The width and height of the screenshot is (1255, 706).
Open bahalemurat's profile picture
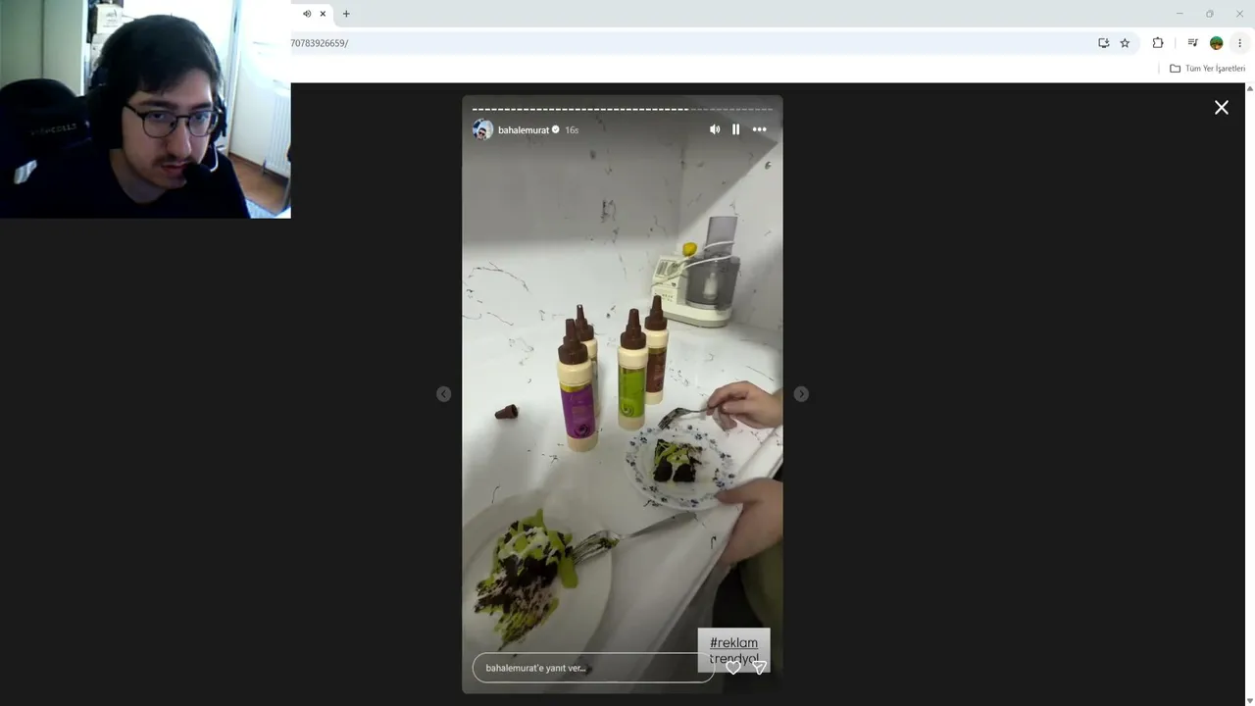pyautogui.click(x=482, y=129)
